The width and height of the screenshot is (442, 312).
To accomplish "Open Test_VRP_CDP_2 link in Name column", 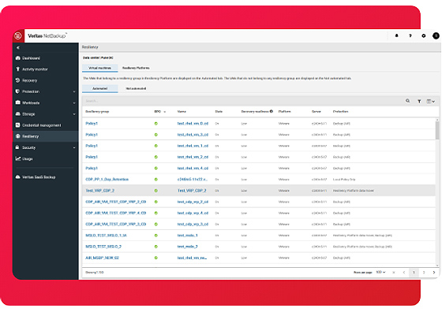I will 192,191.
